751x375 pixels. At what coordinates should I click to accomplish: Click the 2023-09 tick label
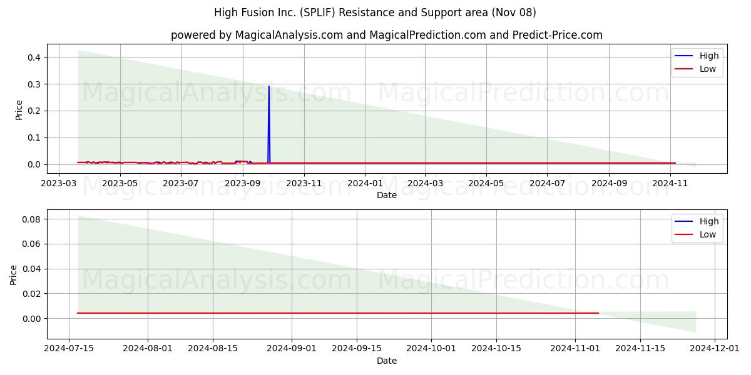click(243, 184)
